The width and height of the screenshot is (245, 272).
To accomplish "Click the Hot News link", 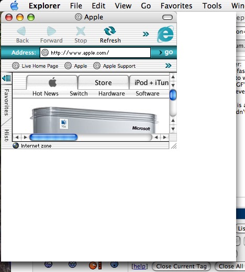I will (46, 93).
